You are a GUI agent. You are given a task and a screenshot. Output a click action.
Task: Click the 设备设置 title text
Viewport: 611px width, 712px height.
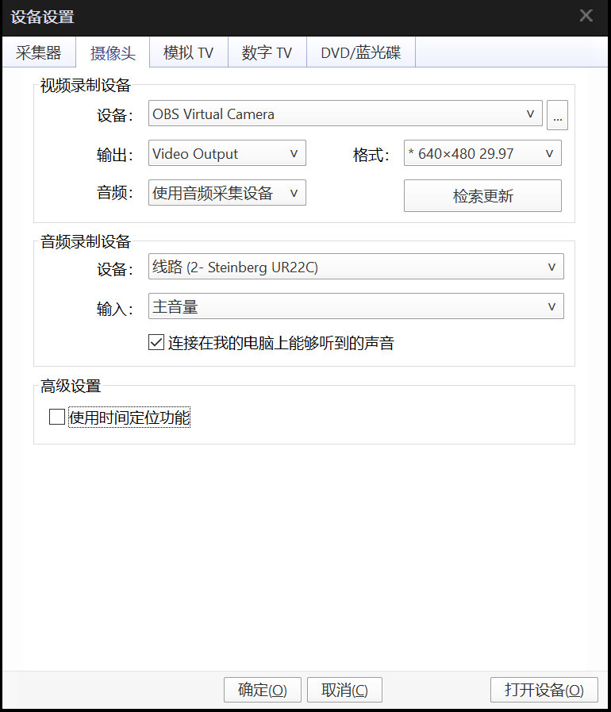pyautogui.click(x=43, y=17)
